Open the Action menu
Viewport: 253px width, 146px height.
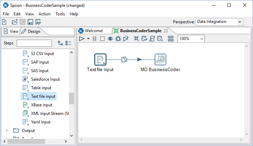pos(44,14)
